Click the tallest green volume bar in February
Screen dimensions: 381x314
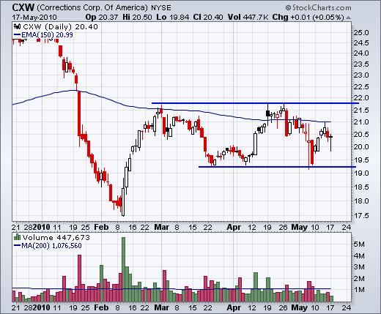(123, 269)
